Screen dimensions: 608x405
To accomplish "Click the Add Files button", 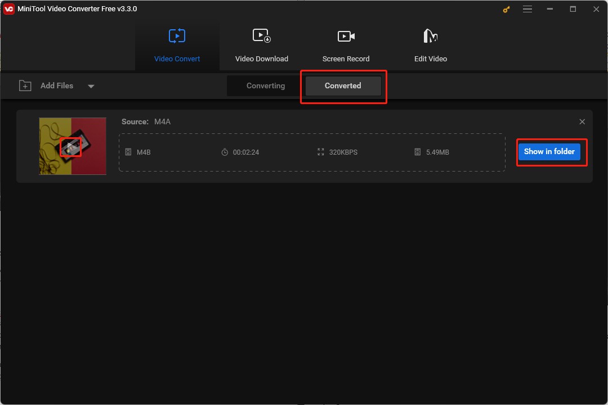I will [x=47, y=85].
